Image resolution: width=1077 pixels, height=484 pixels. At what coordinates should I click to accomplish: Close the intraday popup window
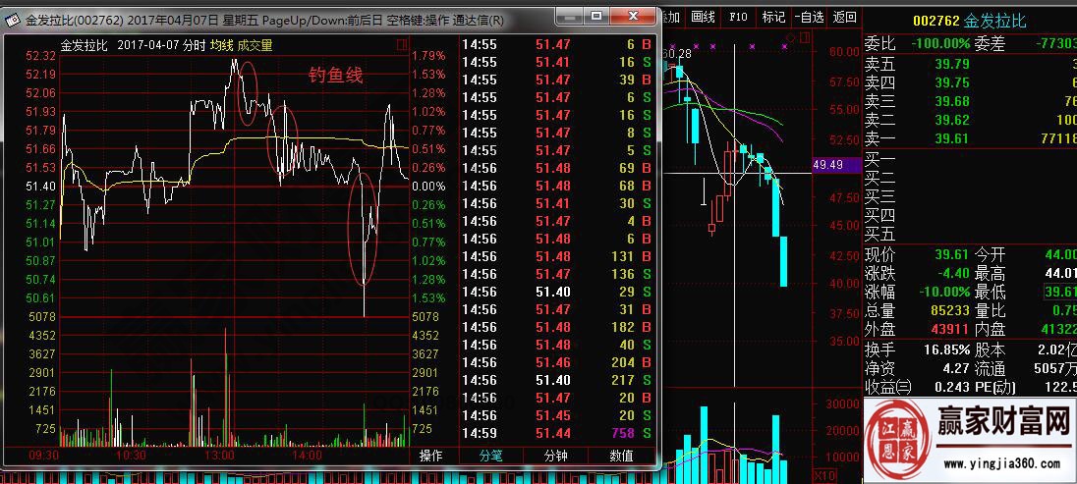coord(635,18)
